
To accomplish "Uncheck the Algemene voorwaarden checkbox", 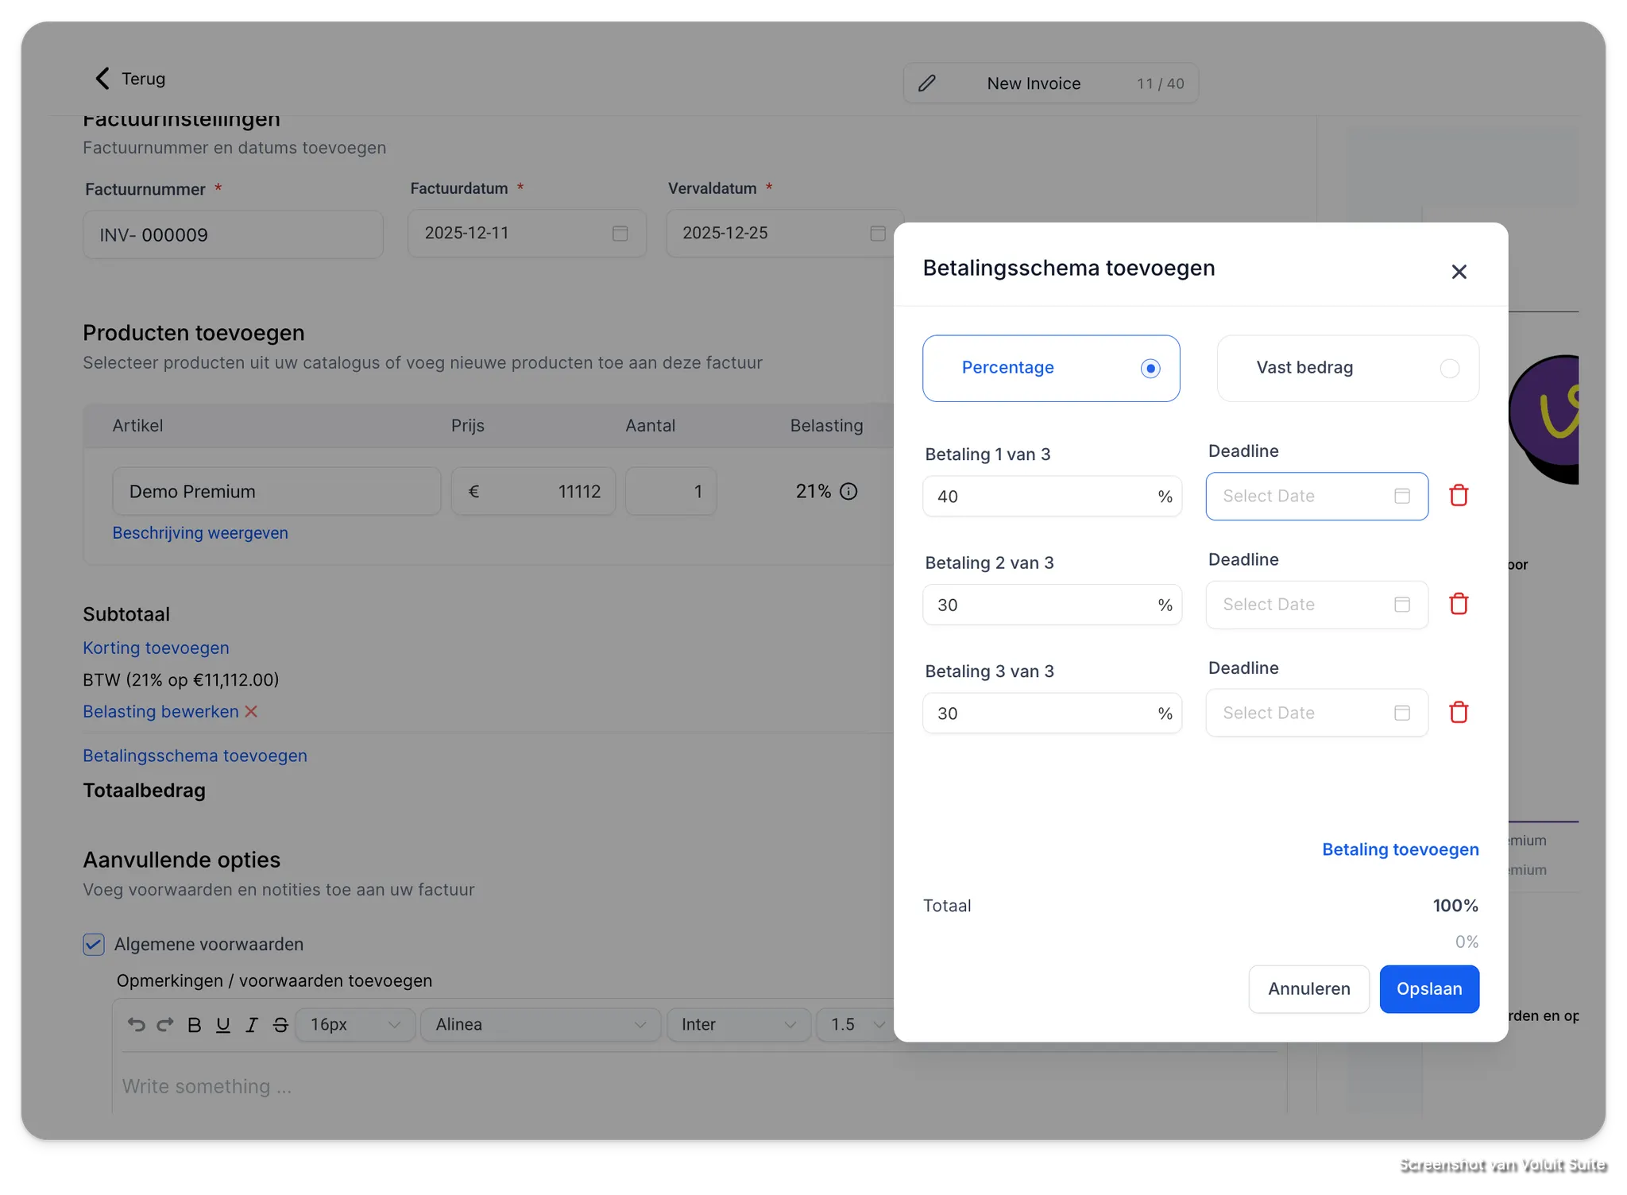I will (x=94, y=945).
